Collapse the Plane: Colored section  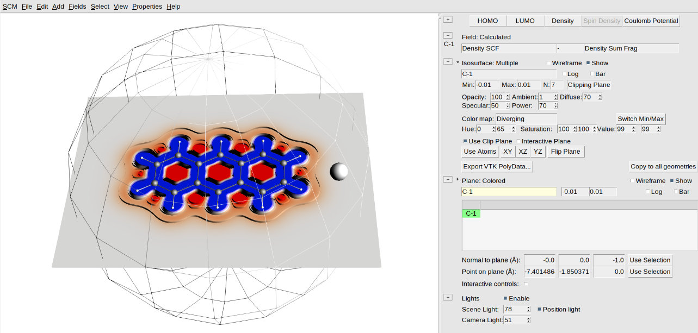448,179
